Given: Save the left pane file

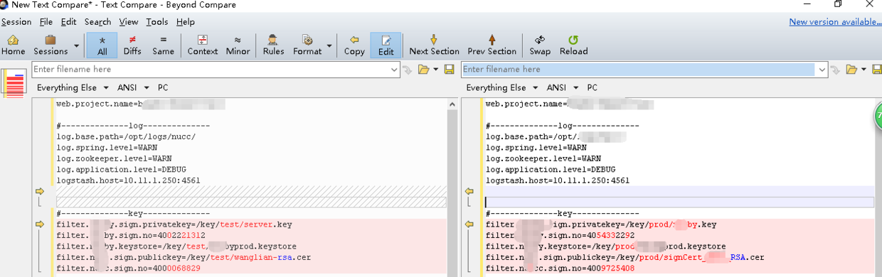Looking at the screenshot, I should tap(449, 70).
